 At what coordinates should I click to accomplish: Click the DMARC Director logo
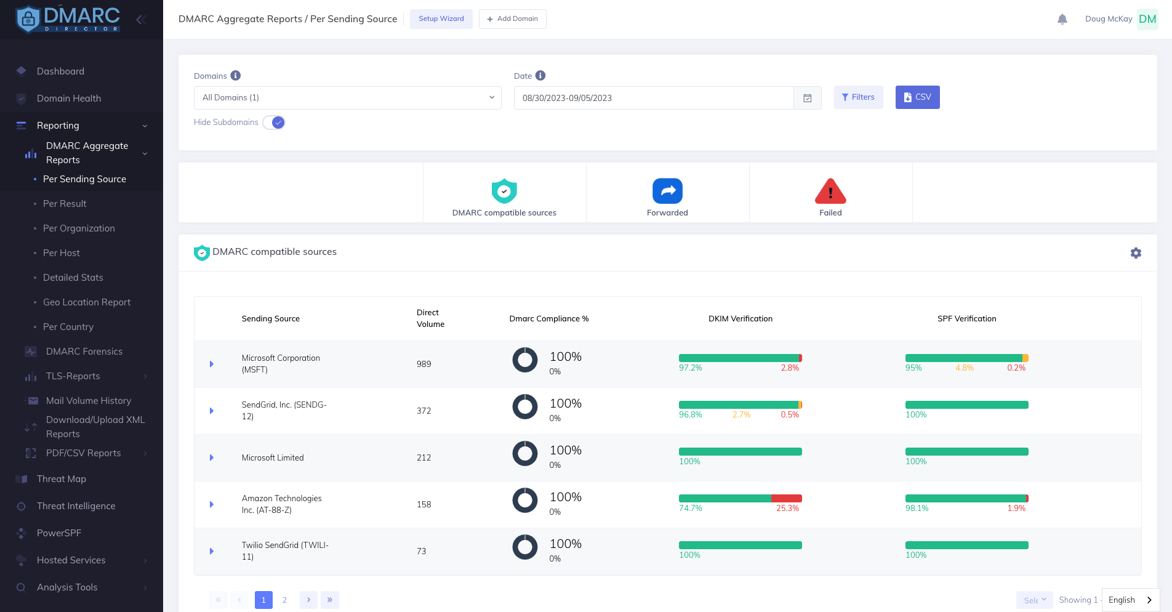click(x=68, y=19)
